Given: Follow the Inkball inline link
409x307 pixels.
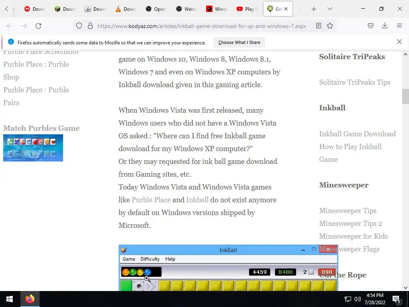Looking at the screenshot, I should (x=197, y=200).
